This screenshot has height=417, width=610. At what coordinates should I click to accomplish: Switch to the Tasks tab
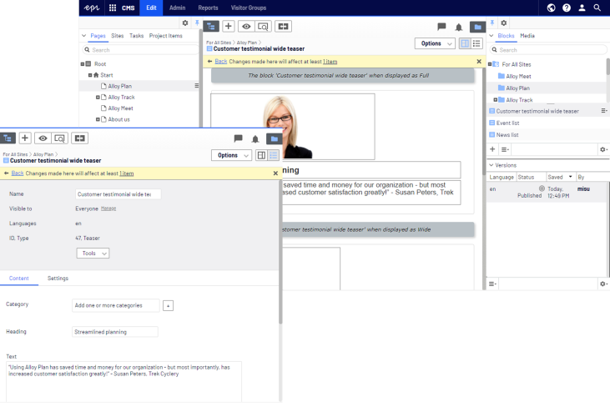click(x=137, y=36)
